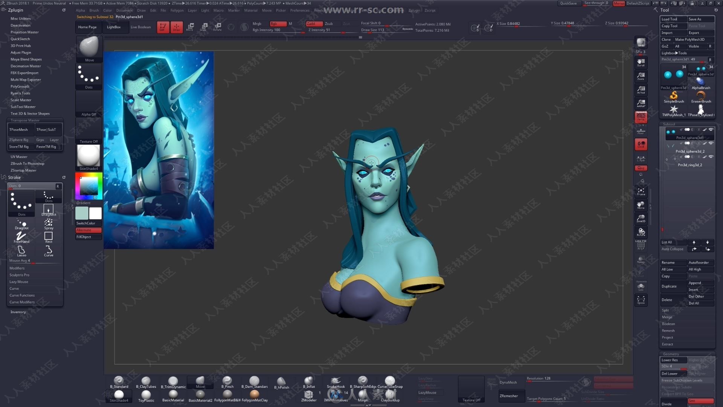Open the Alpha menu
The image size is (723, 407).
(x=80, y=11)
